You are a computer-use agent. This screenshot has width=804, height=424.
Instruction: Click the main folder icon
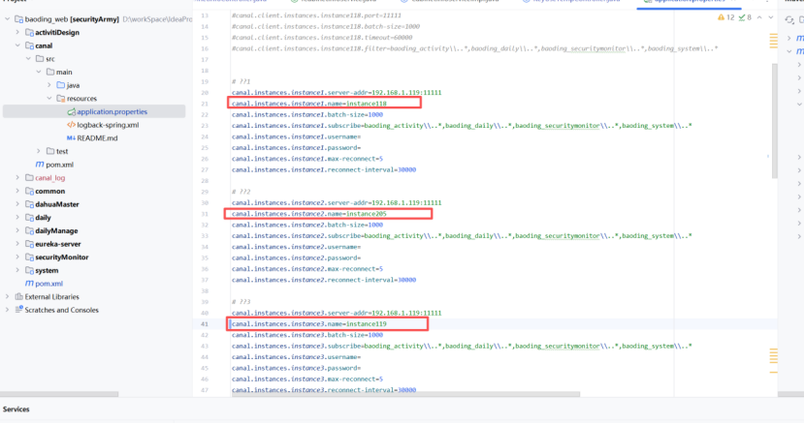tap(50, 73)
